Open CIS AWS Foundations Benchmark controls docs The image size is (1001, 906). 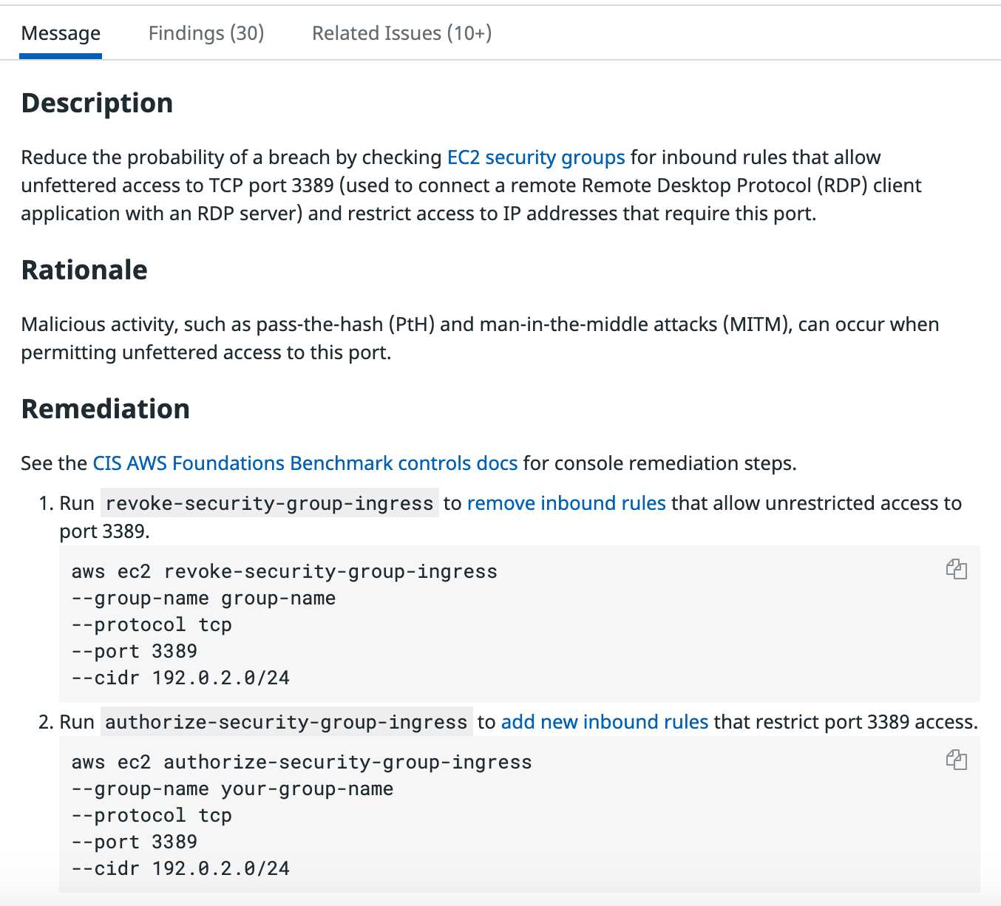(x=305, y=463)
